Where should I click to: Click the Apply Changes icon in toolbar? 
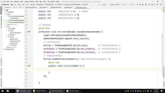pos(127,5)
